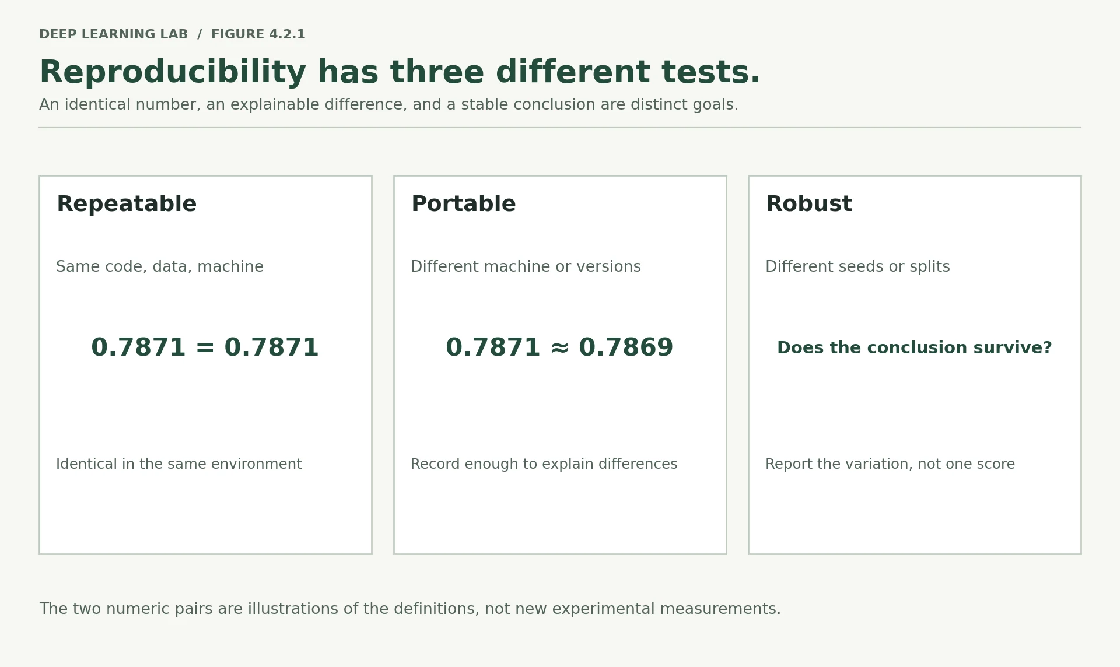Click the 'DEEP LEARNING LAB / FIGURE 4.2.1' header label
This screenshot has width=1120, height=667.
click(x=172, y=34)
